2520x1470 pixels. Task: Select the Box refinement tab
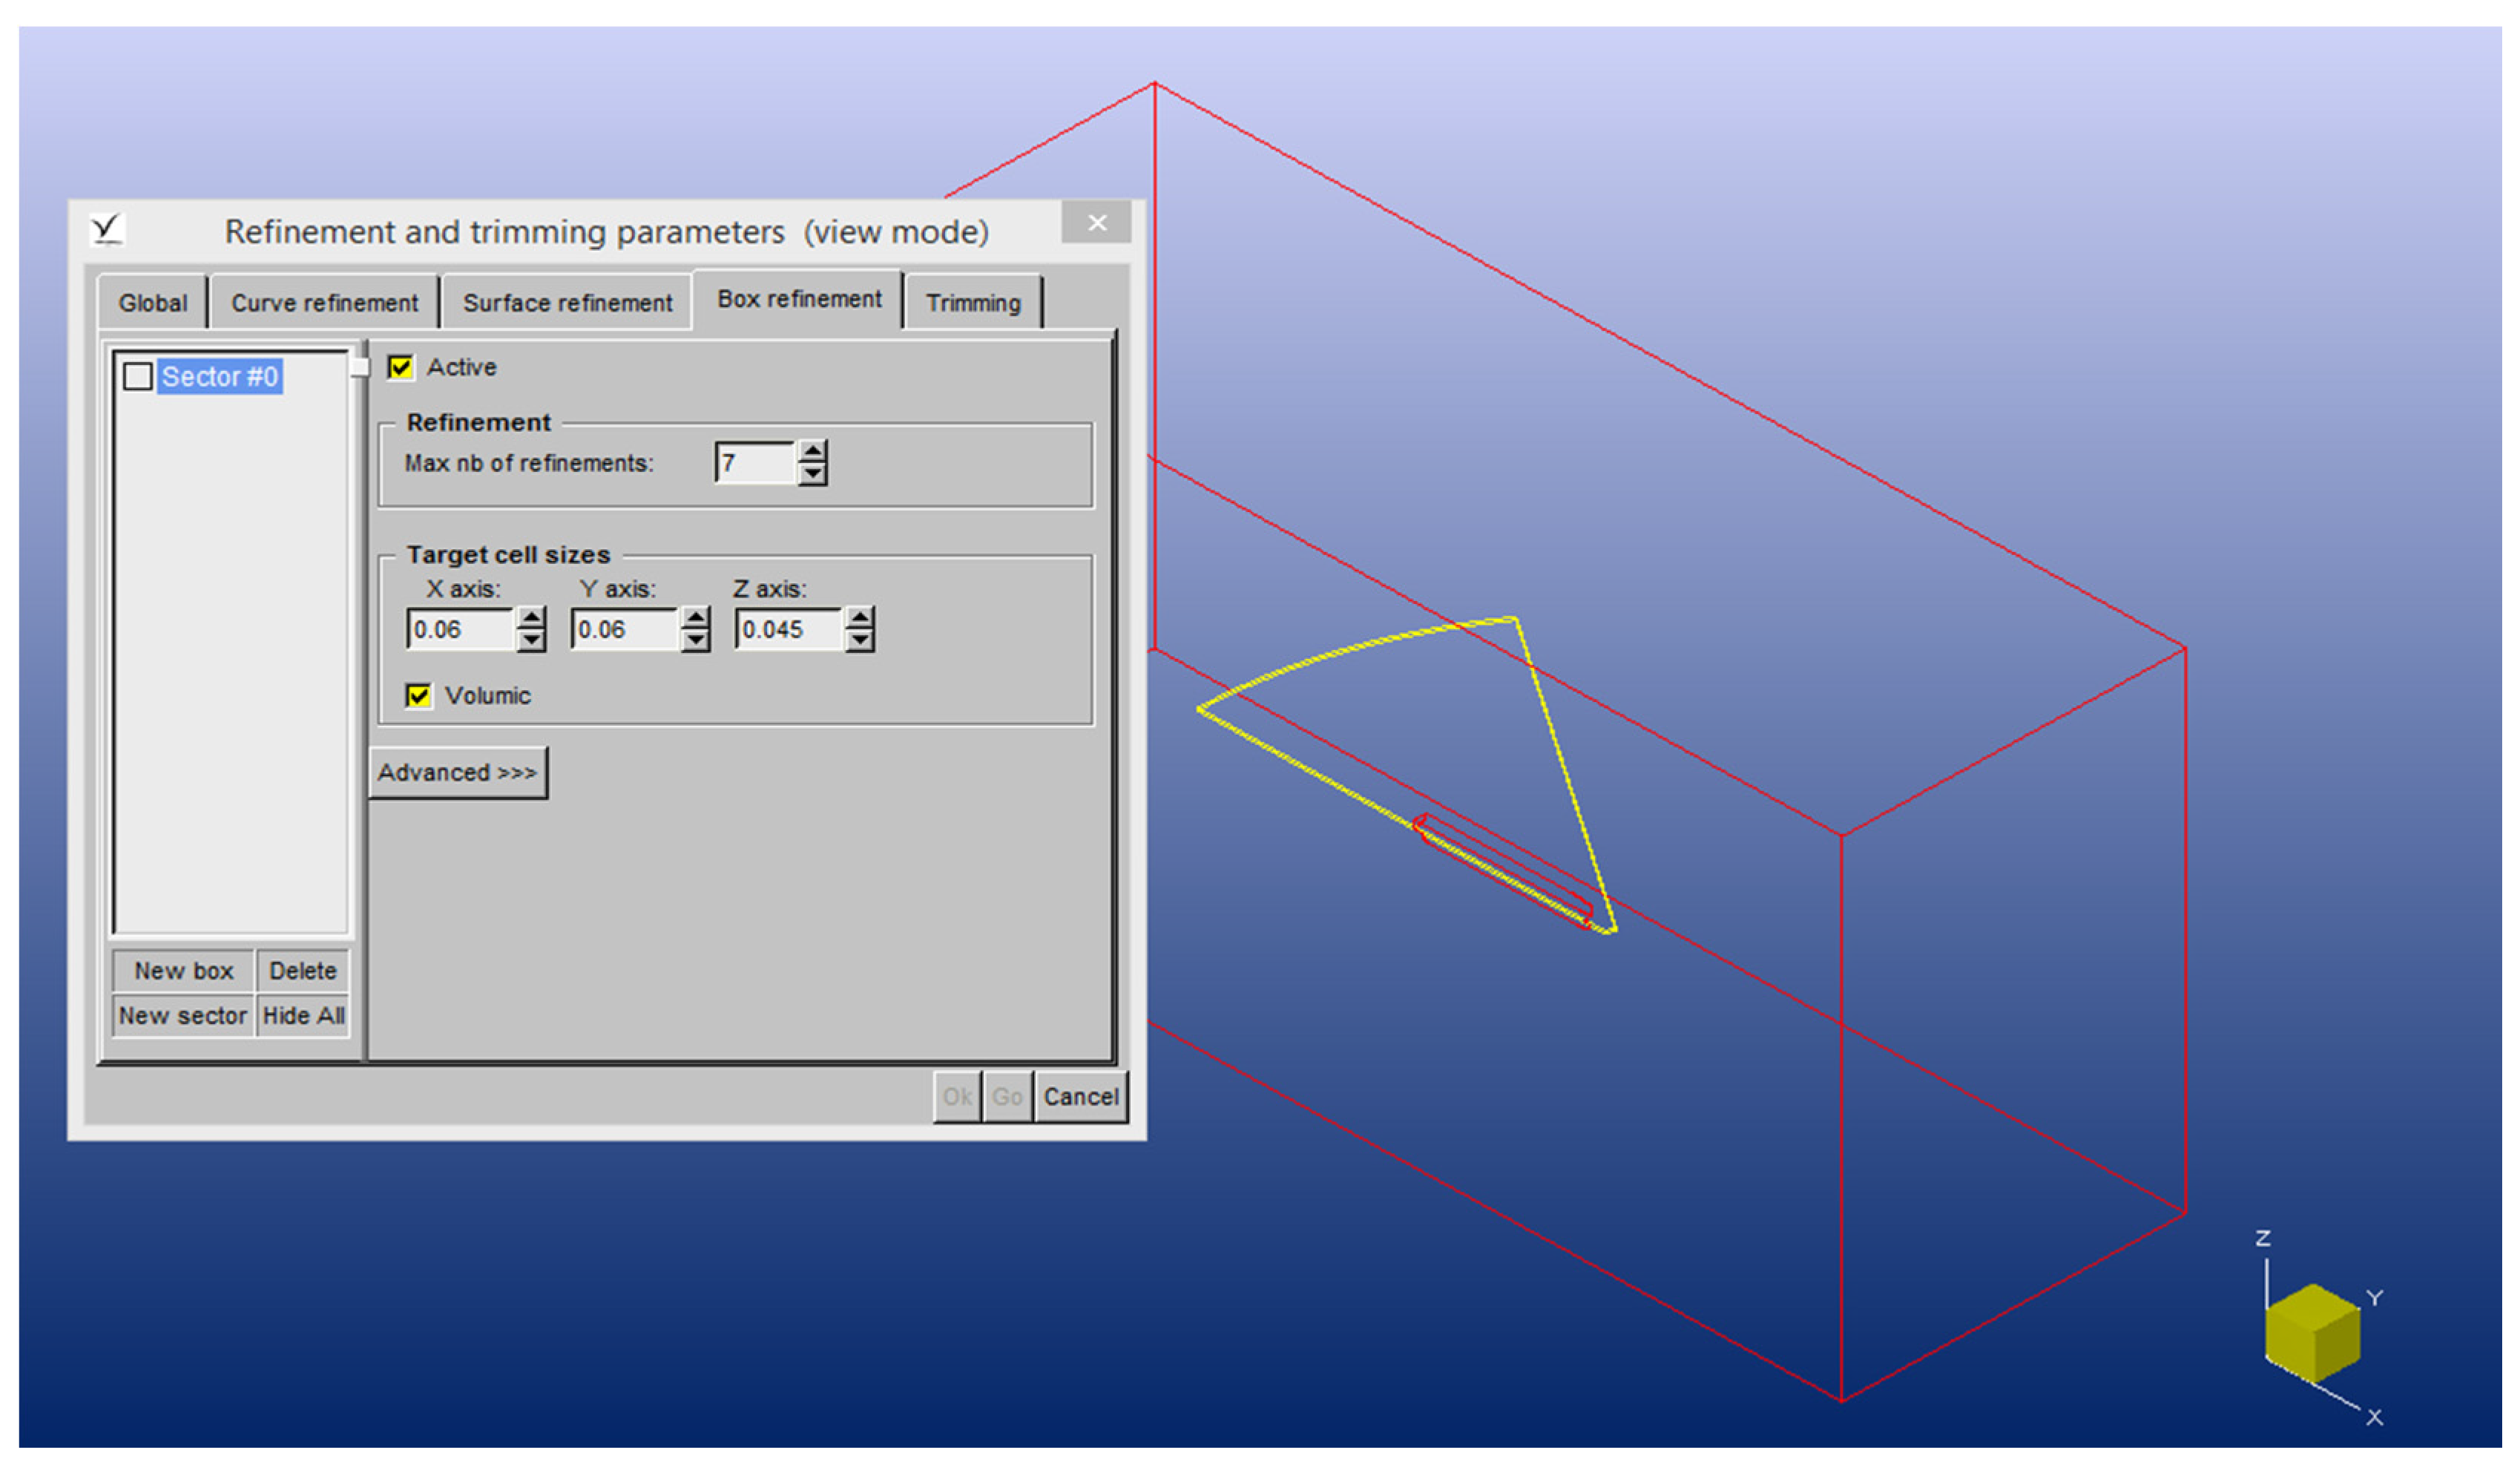tap(799, 299)
